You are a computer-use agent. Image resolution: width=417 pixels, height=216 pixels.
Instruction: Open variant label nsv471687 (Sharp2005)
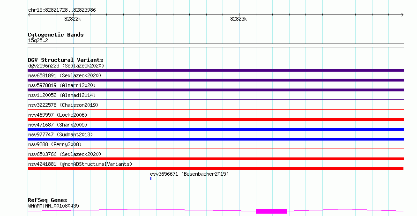(x=58, y=125)
